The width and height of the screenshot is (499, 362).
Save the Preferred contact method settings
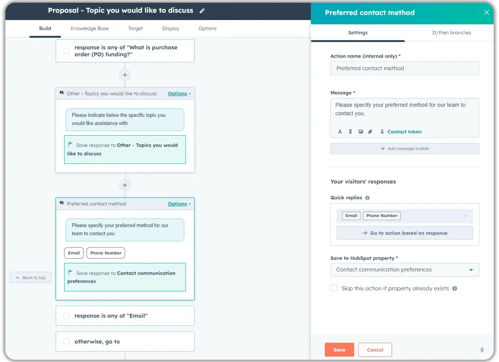click(x=339, y=349)
